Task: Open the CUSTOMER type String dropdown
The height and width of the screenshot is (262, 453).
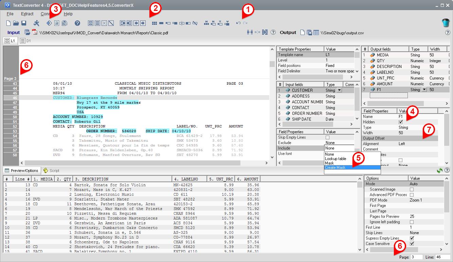Action: point(339,90)
